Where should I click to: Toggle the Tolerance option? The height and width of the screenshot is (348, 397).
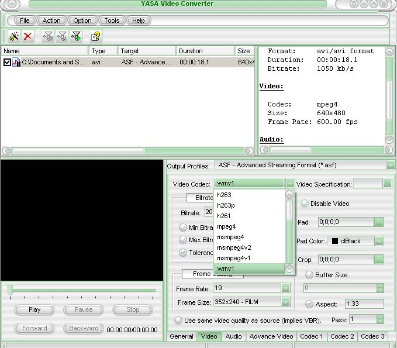click(x=183, y=253)
